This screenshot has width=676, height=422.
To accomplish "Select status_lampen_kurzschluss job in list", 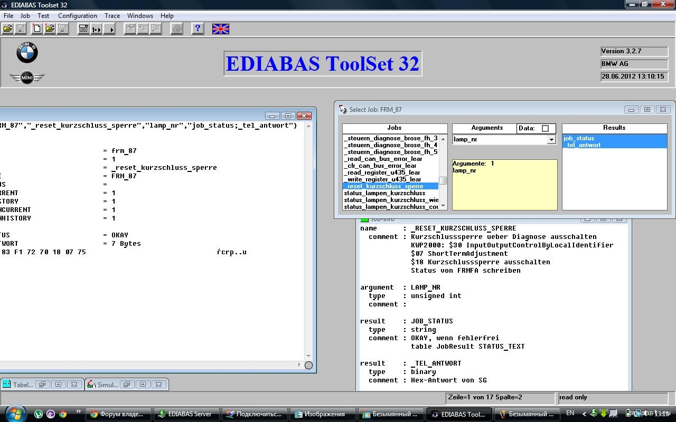I will click(384, 193).
